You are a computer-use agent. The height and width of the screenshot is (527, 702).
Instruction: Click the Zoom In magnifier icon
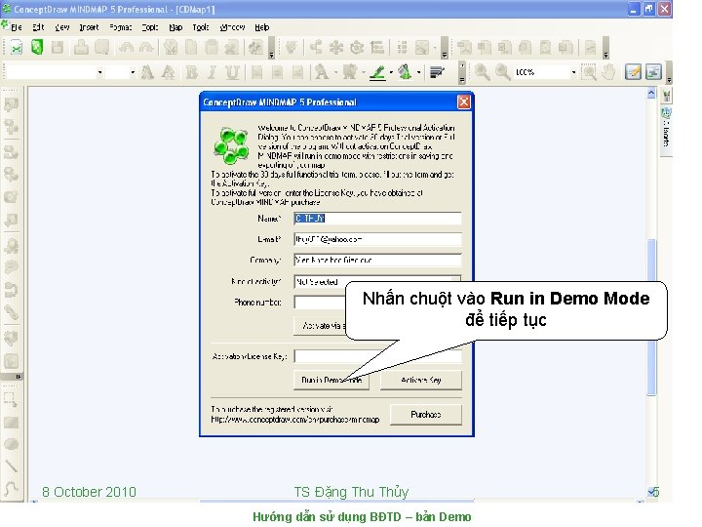click(483, 72)
